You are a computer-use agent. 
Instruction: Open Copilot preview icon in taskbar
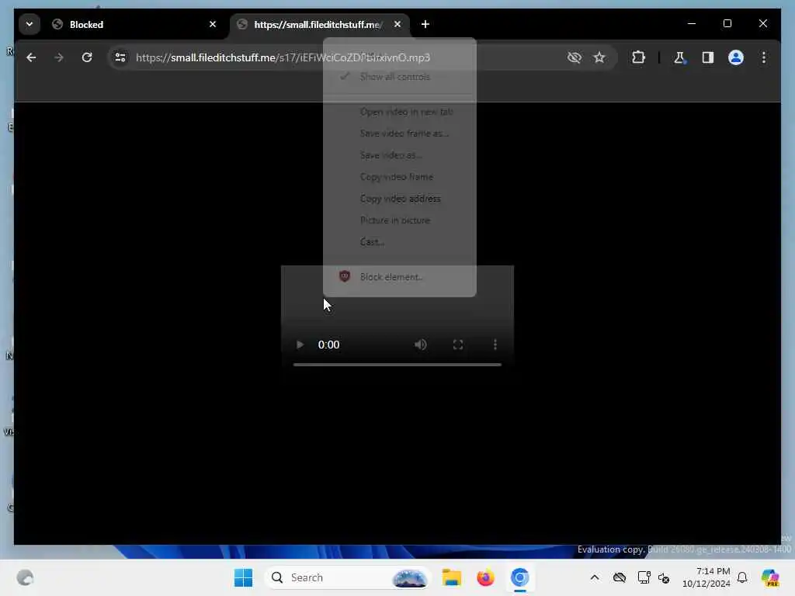point(769,577)
